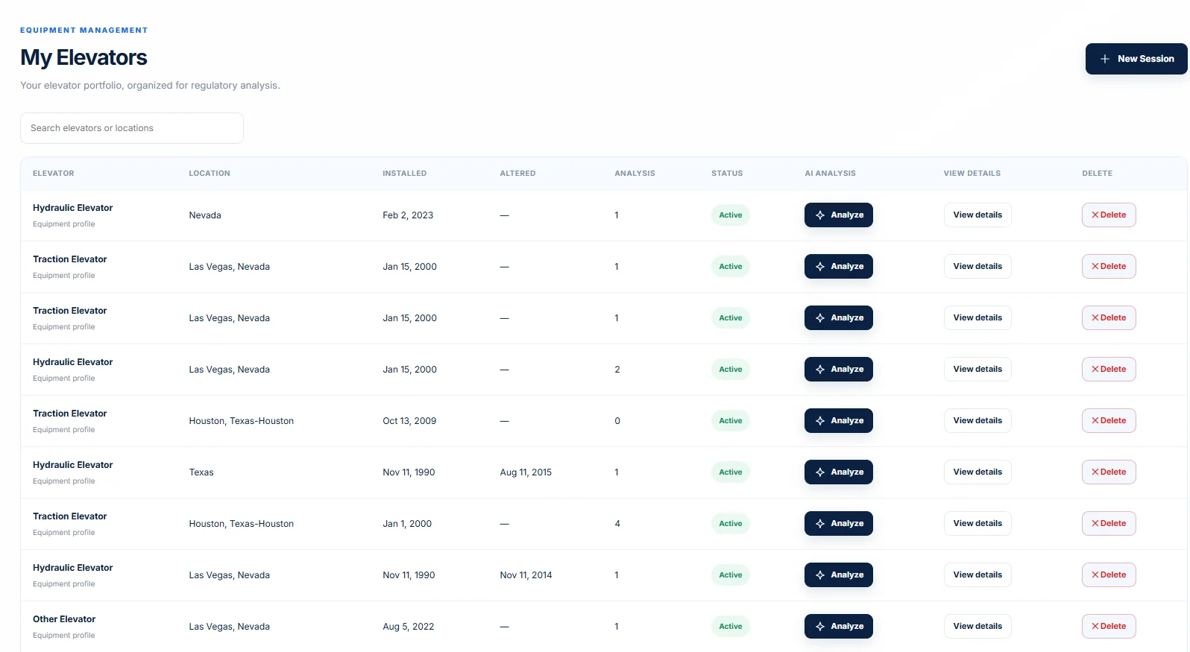Screen dimensions: 1190x652
Task: Remove the Other Elevator entry
Action: (1109, 627)
